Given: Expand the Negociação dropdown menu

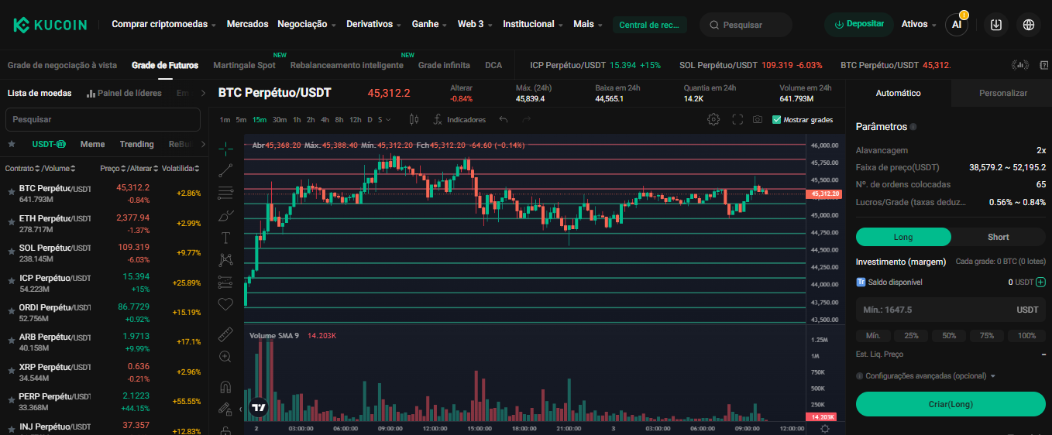Looking at the screenshot, I should 307,24.
